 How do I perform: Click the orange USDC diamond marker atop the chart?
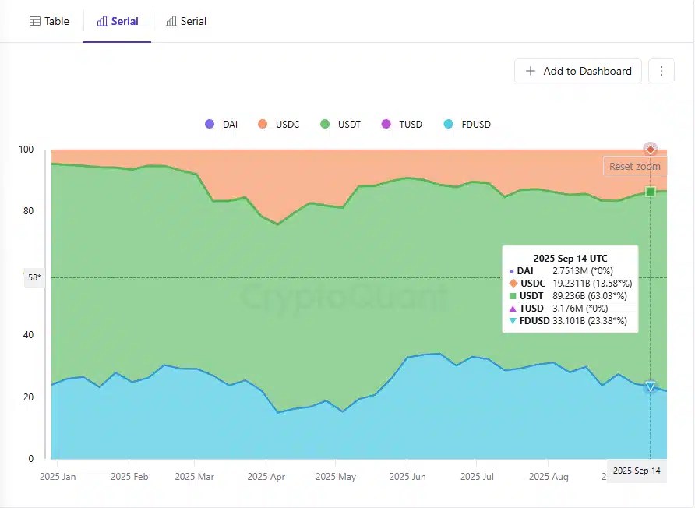point(651,149)
